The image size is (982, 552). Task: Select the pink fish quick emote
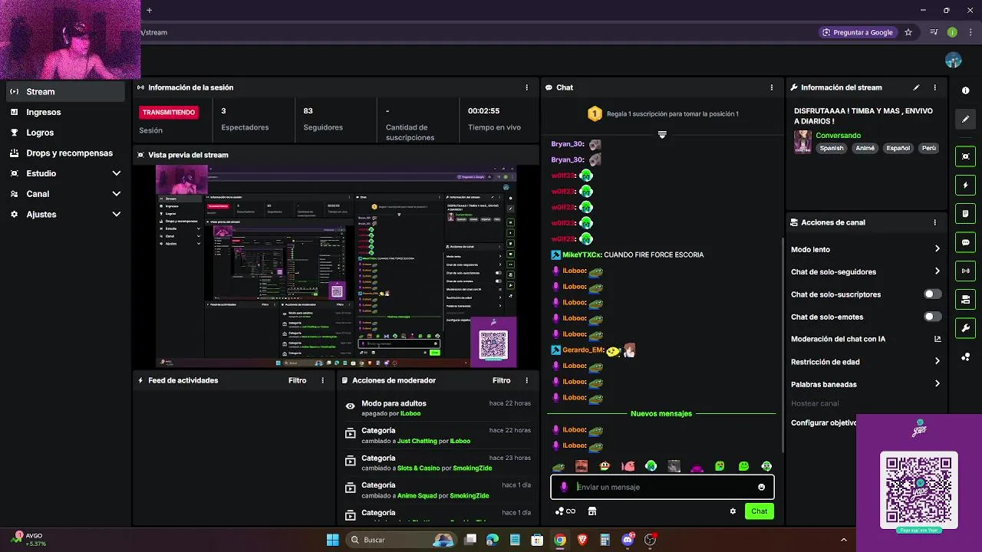(x=628, y=466)
